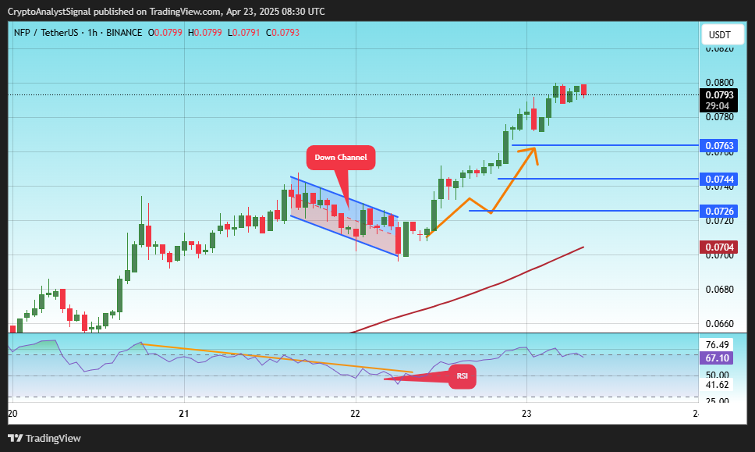Click the CryptoAnalystSignal published header text
This screenshot has width=755, height=452.
pos(166,12)
